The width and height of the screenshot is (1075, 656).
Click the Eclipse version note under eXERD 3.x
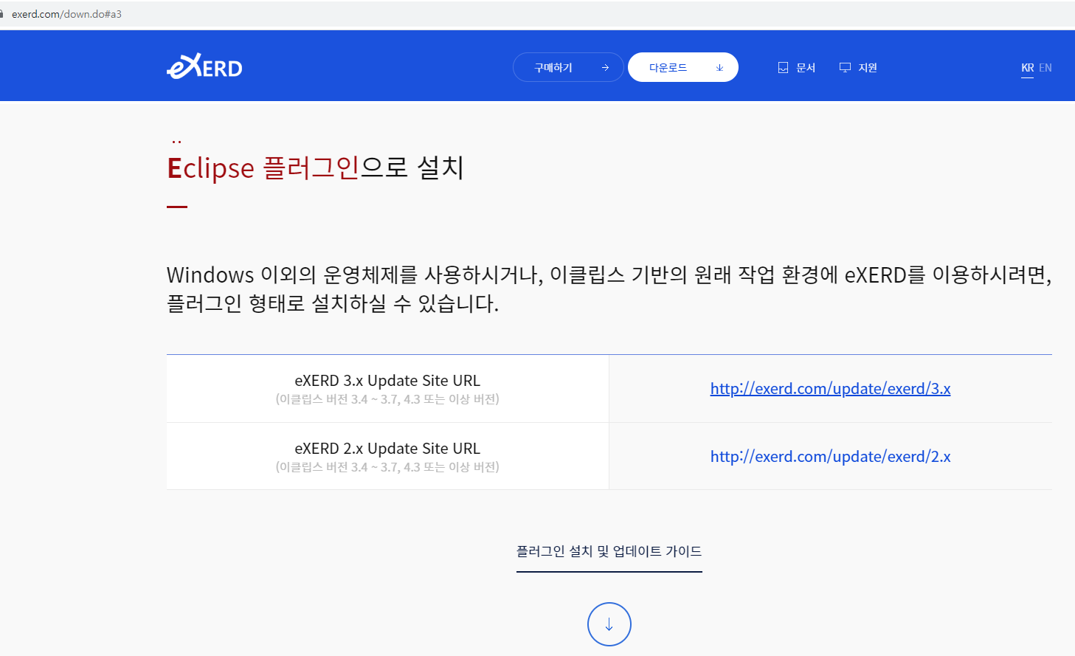tap(387, 399)
